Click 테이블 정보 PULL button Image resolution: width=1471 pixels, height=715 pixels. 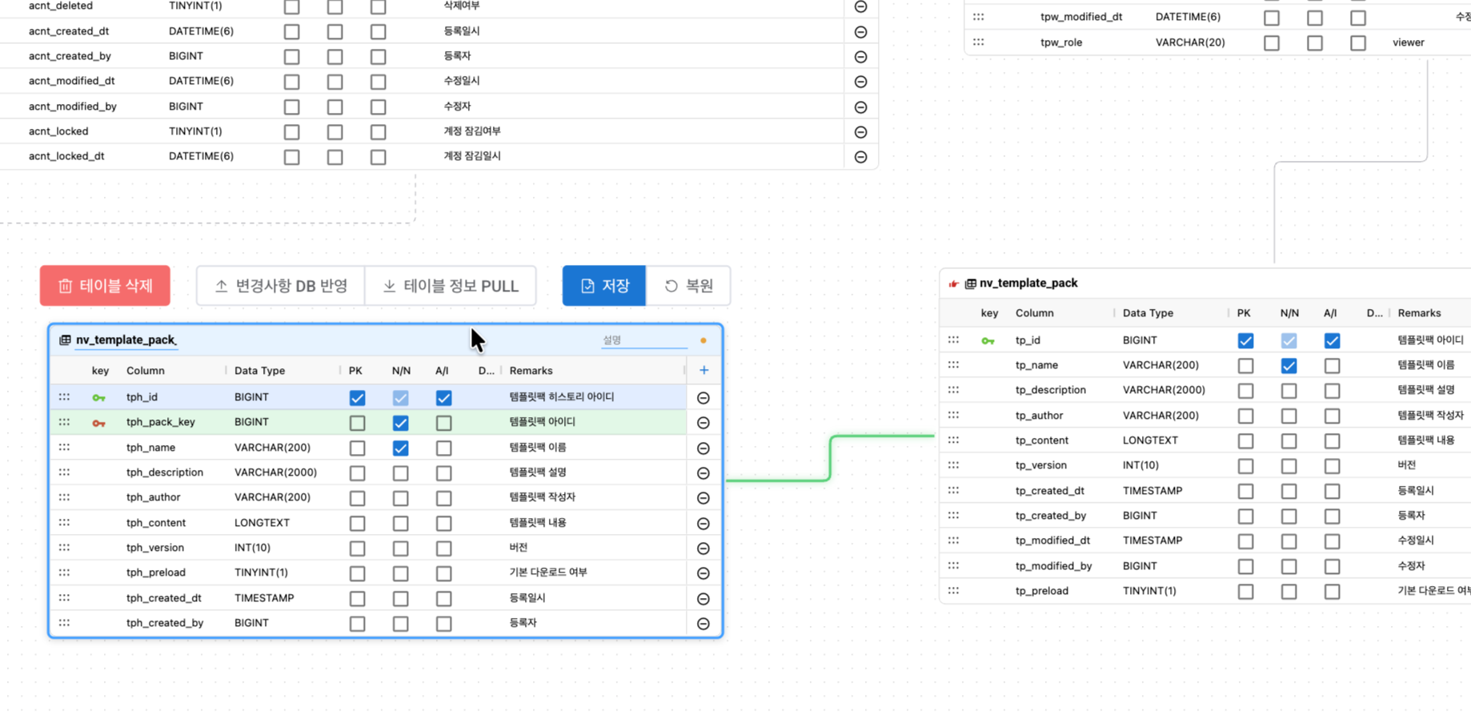pyautogui.click(x=451, y=286)
